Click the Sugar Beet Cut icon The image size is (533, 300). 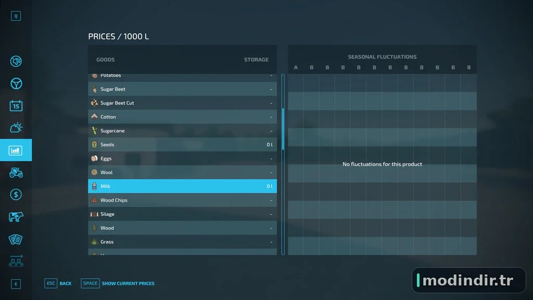[95, 103]
